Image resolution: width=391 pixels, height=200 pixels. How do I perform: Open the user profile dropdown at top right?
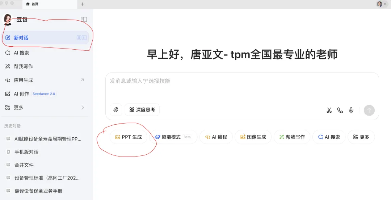(x=381, y=4)
